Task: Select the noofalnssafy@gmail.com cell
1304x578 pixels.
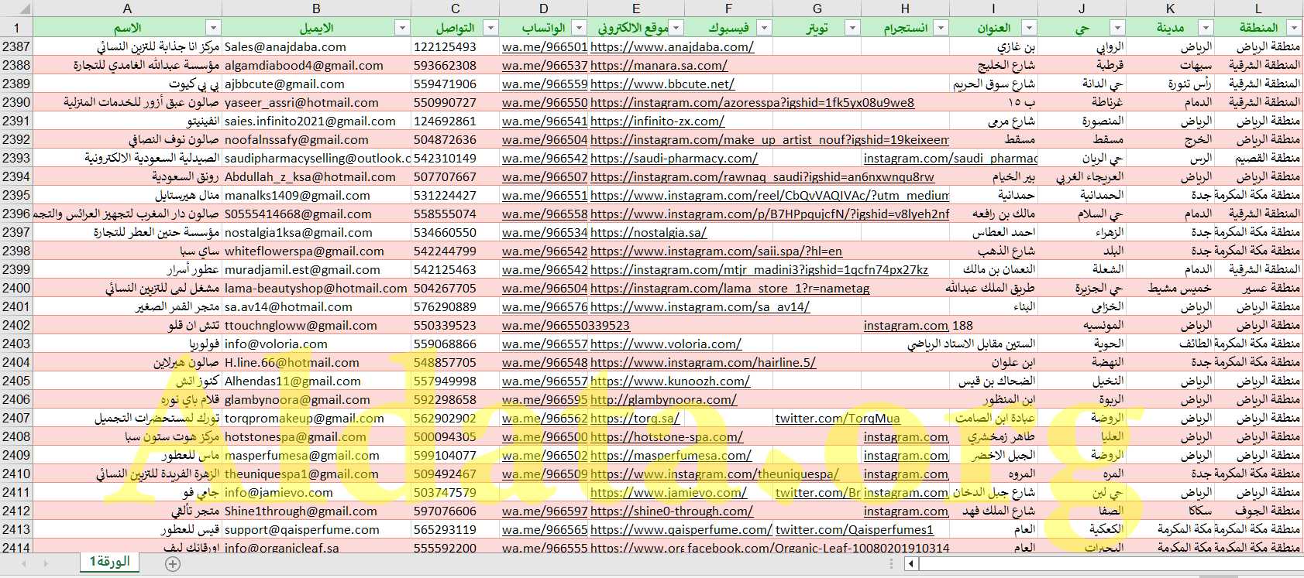Action: (316, 139)
